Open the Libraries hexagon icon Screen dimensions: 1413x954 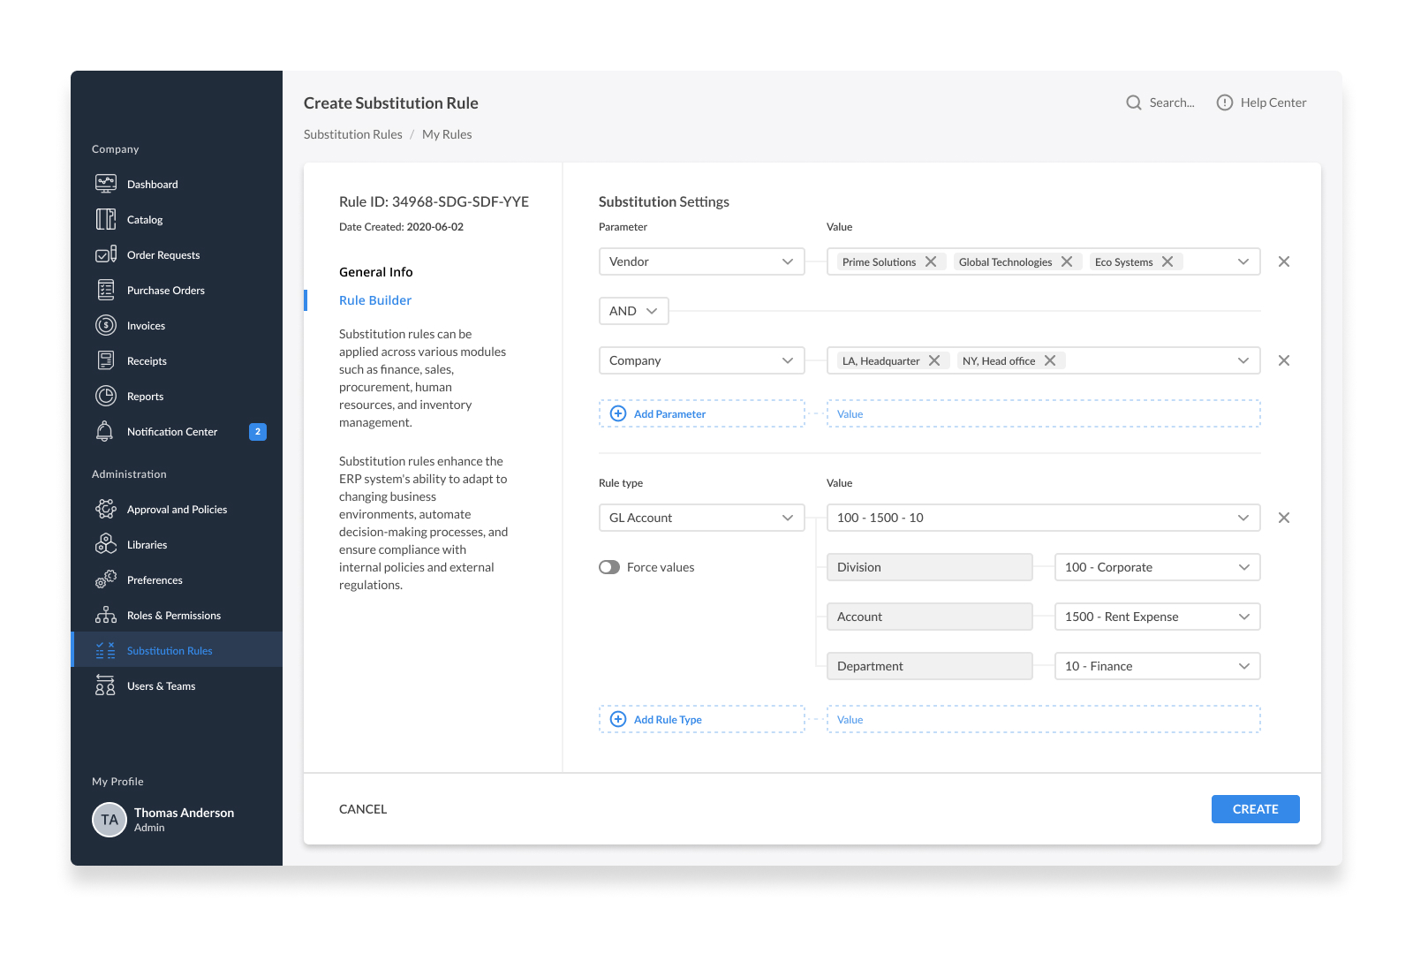coord(106,544)
